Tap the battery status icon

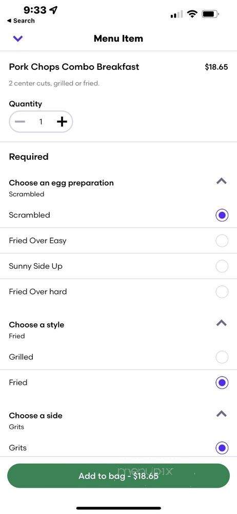point(210,14)
